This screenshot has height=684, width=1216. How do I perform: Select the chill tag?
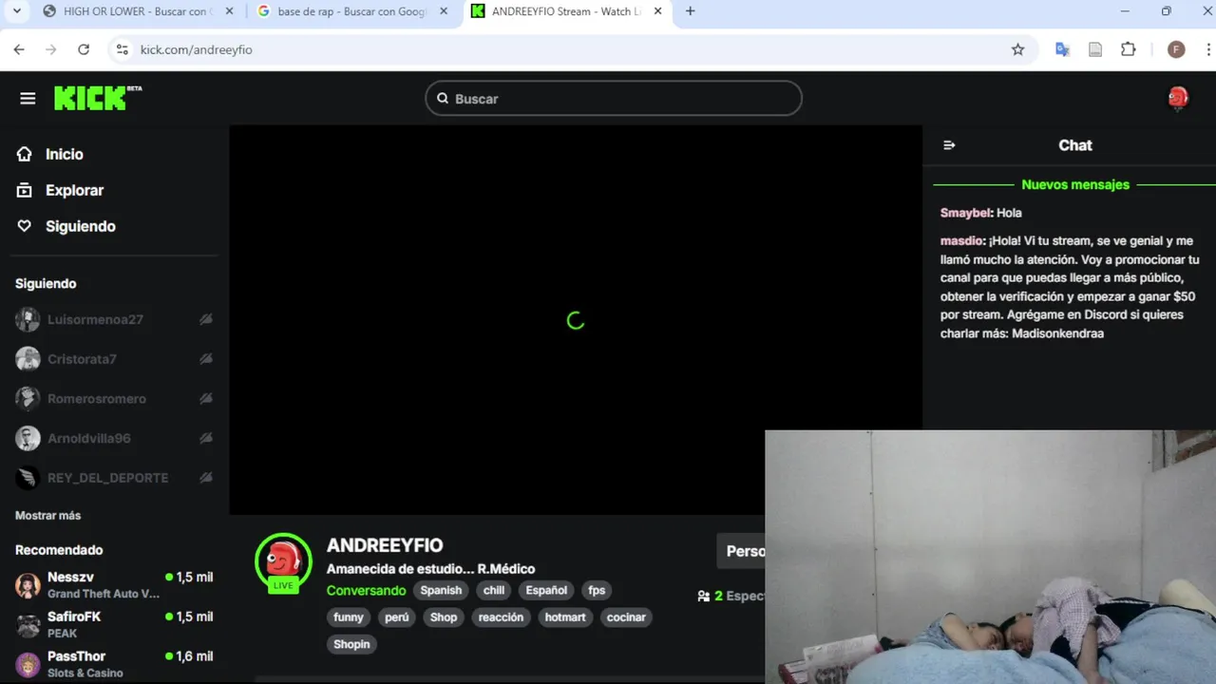pyautogui.click(x=494, y=590)
